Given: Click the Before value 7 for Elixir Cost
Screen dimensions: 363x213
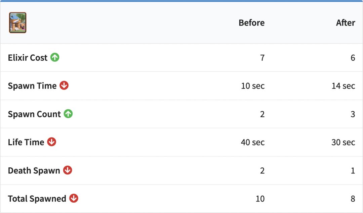Looking at the screenshot, I should click(x=262, y=58).
